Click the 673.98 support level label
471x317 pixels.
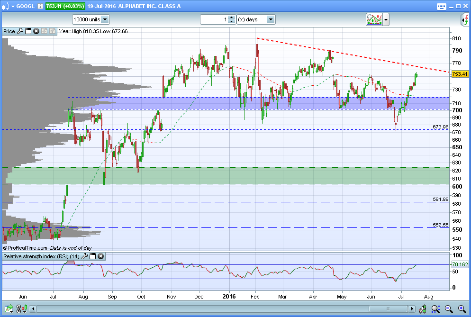[440, 127]
